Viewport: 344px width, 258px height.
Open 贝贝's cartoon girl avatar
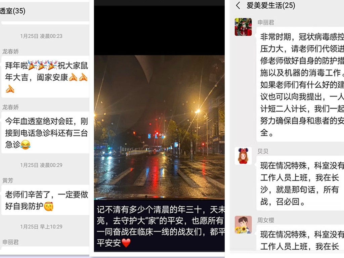(x=243, y=156)
